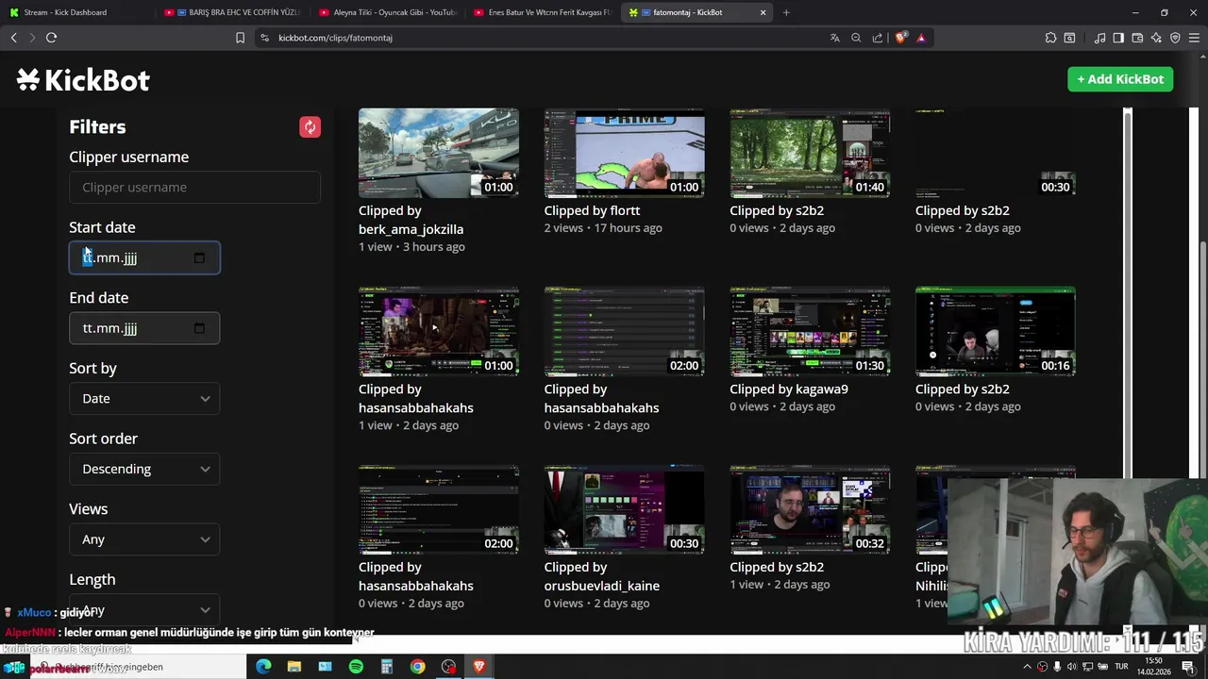Viewport: 1208px width, 679px height.
Task: Click the share page icon
Action: tap(878, 38)
